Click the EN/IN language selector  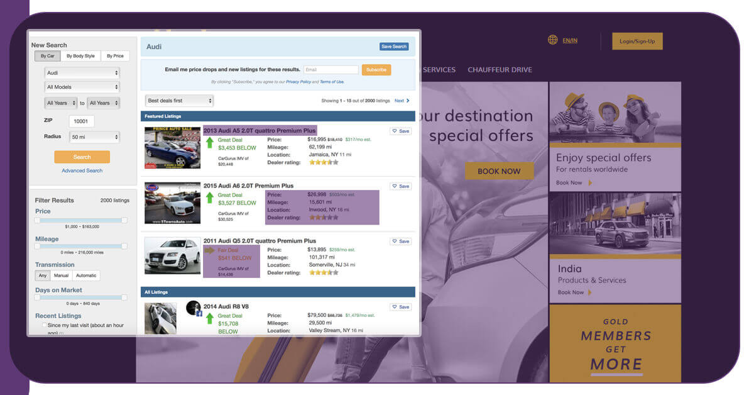click(x=570, y=41)
